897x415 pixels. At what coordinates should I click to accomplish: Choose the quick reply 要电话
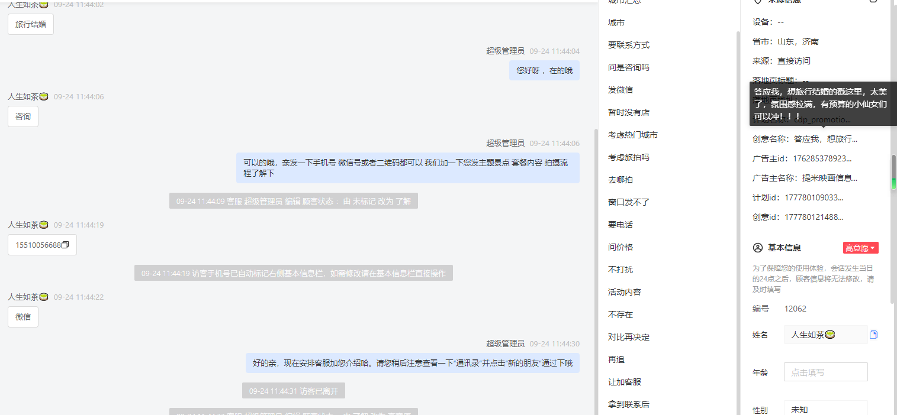620,225
